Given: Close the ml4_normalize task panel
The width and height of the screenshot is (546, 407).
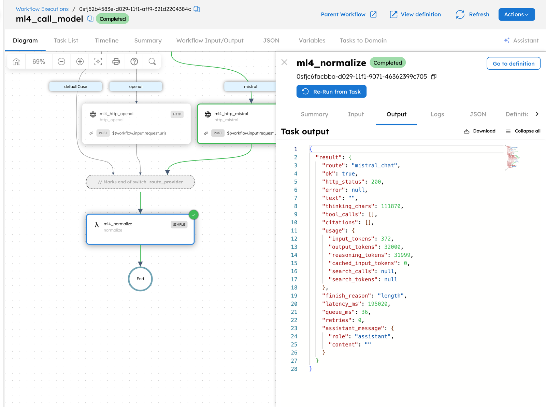Looking at the screenshot, I should [x=285, y=62].
